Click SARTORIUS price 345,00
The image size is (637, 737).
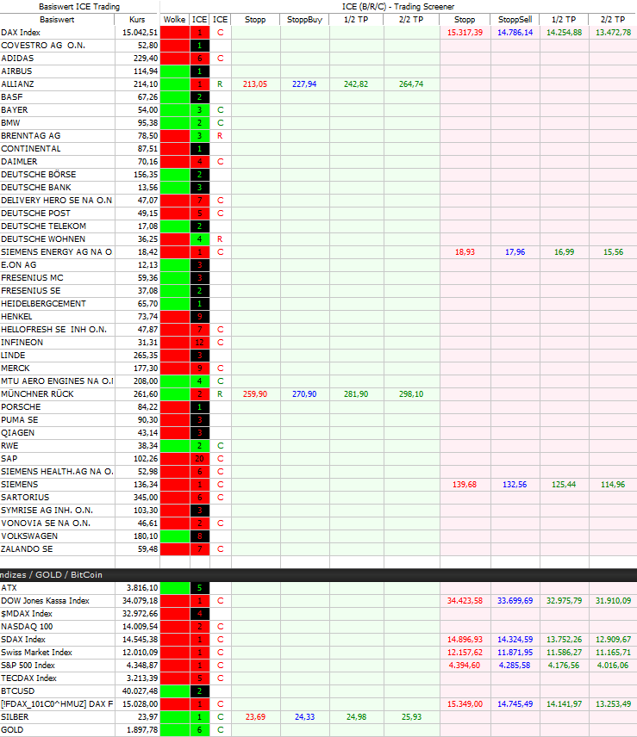[x=146, y=498]
